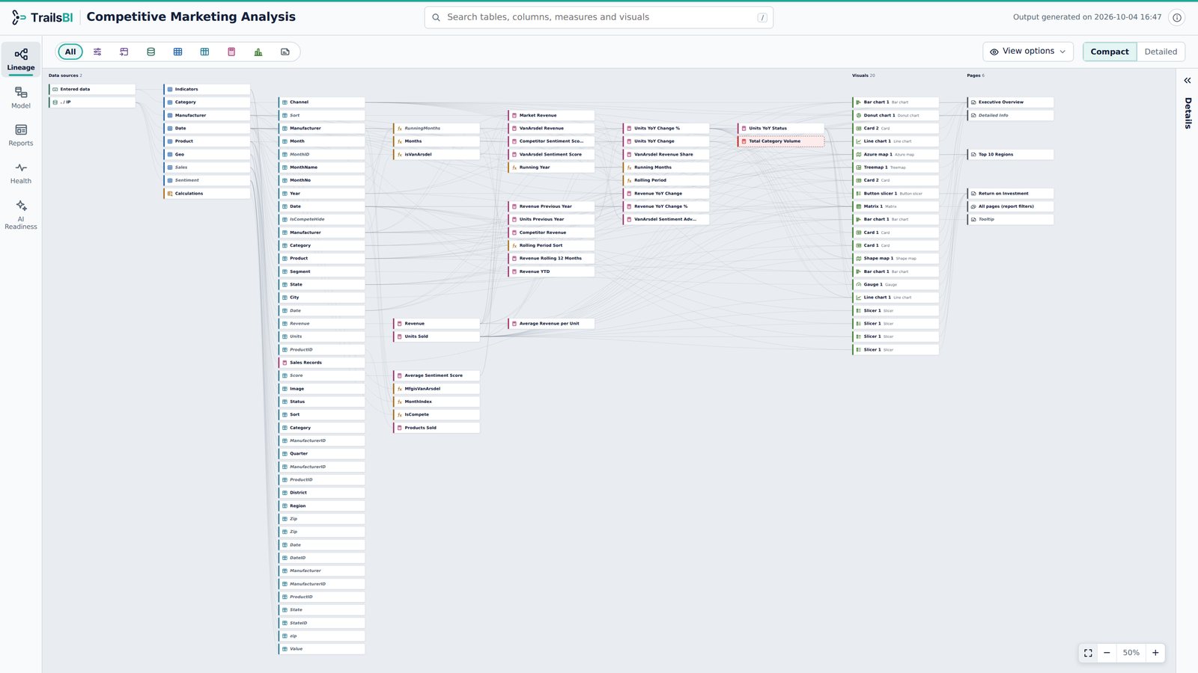Filter lineage by columns icon
The image size is (1198, 673).
204,52
